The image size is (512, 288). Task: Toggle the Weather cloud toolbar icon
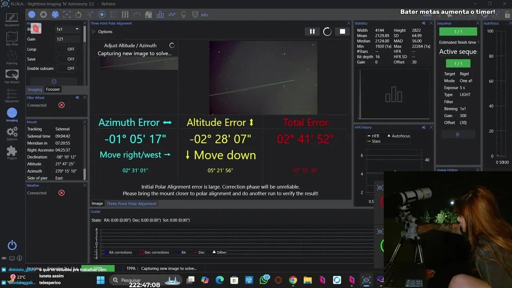[x=137, y=15]
